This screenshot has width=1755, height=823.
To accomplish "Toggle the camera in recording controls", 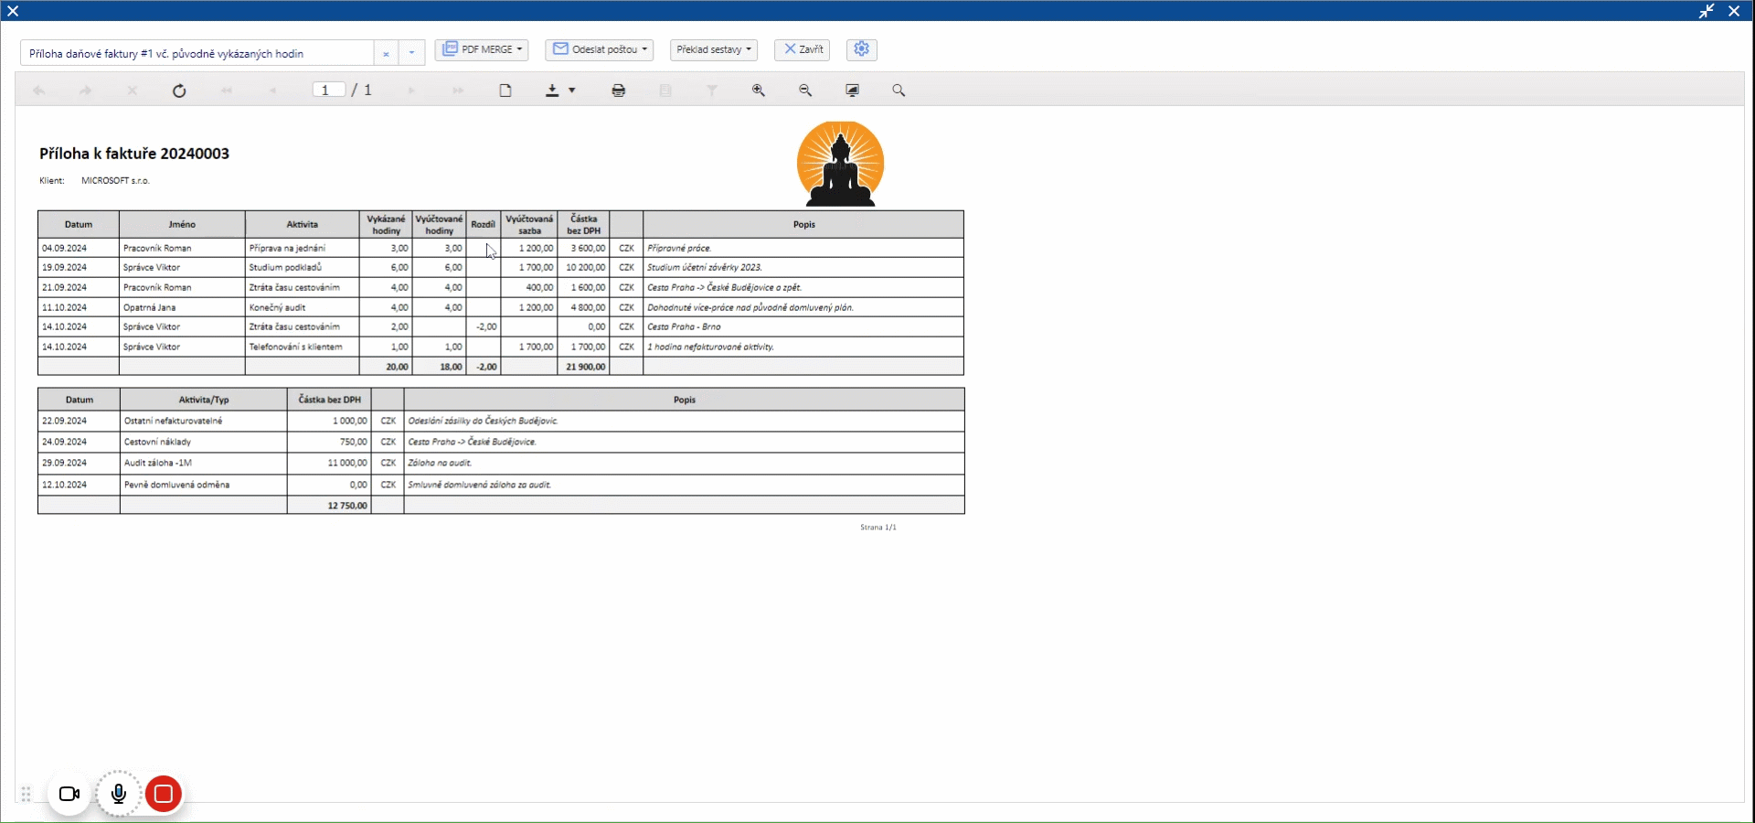I will click(69, 794).
